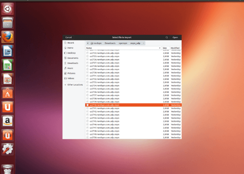Click the search icon in dialog header
244x174 pixels.
[x=167, y=38]
